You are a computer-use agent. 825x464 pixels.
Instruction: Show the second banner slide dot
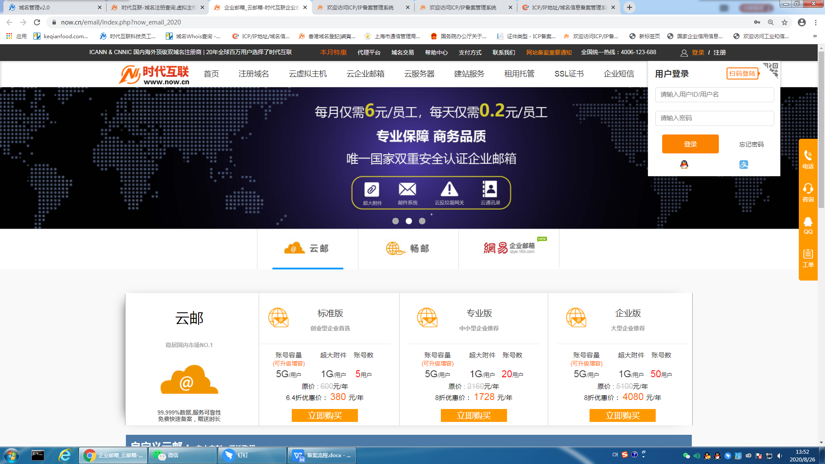click(409, 221)
